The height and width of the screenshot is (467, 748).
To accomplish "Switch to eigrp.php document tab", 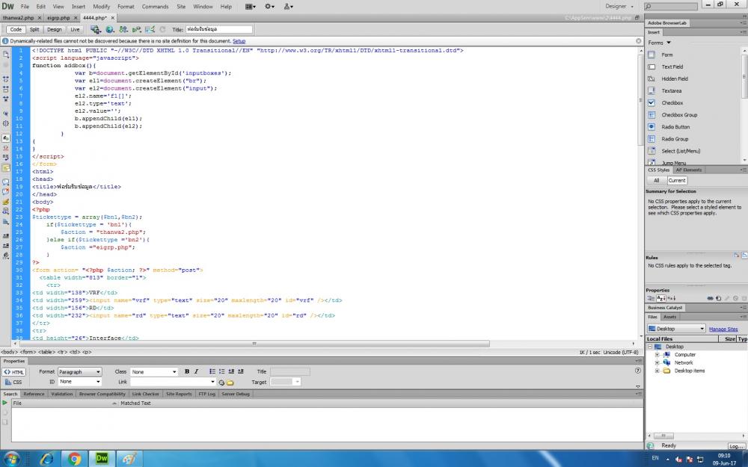I will tap(58, 18).
